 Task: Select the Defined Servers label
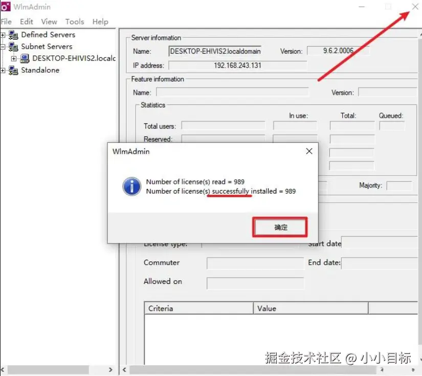48,35
